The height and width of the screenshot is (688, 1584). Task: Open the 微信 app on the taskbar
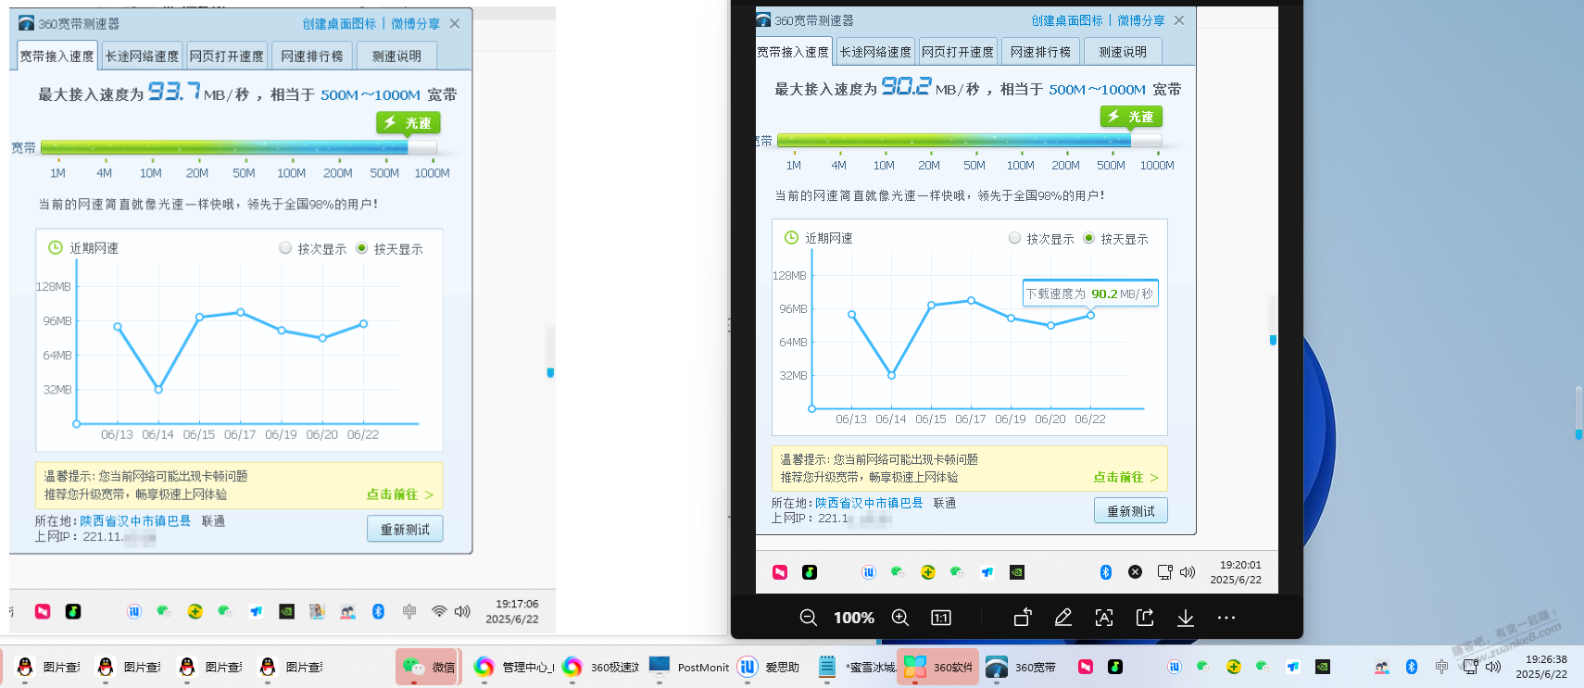[x=428, y=667]
